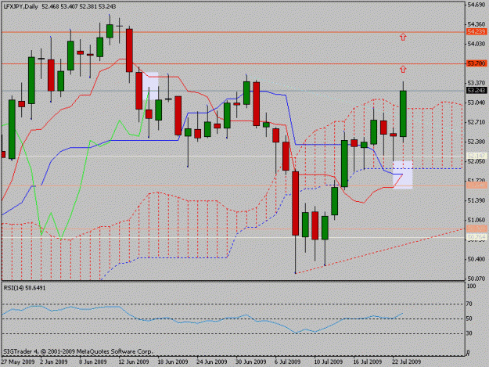Select the orange 54.239 level tag
Image resolution: width=489 pixels, height=367 pixels.
pos(476,32)
